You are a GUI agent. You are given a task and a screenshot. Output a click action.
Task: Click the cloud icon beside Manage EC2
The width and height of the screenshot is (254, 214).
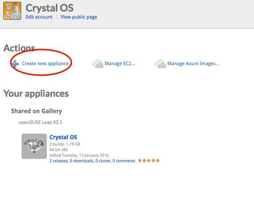[98, 64]
